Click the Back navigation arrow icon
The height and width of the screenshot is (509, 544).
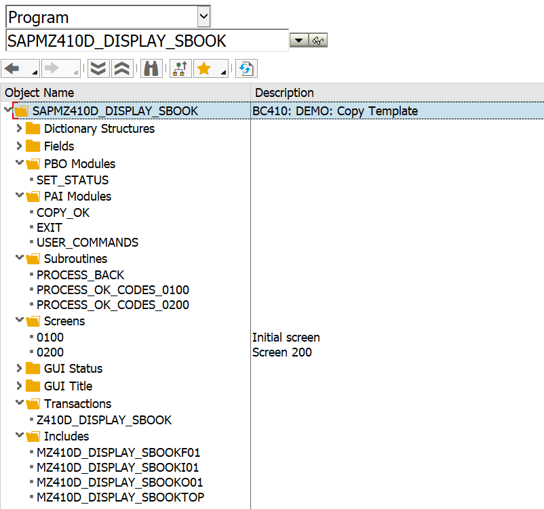point(12,68)
